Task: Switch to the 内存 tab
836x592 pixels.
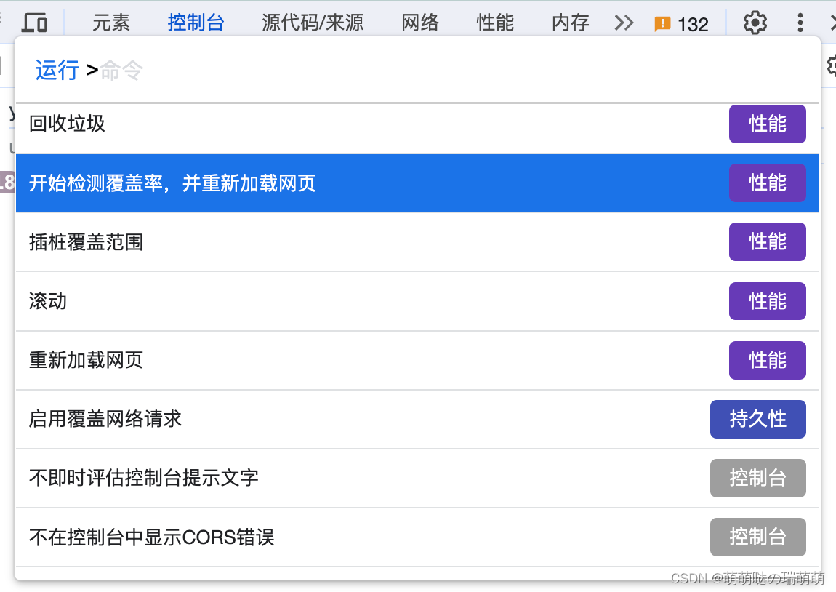Action: coord(570,23)
